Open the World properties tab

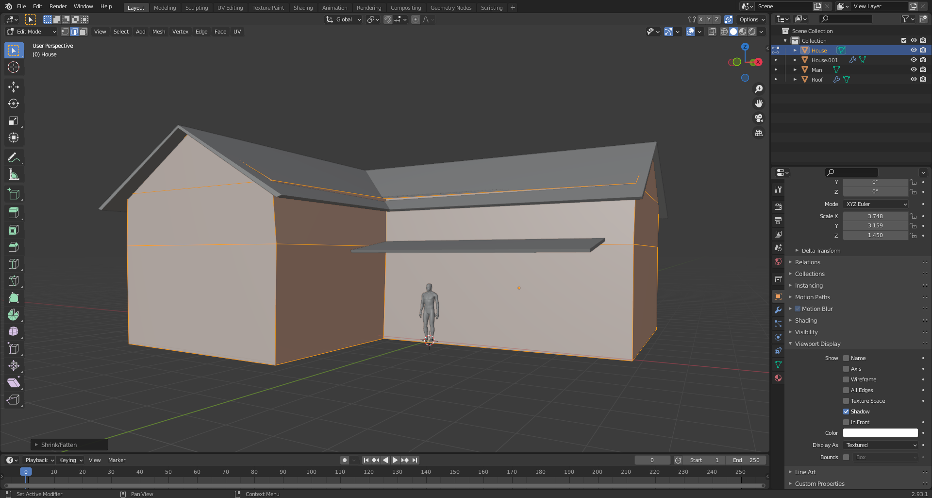[x=778, y=261]
